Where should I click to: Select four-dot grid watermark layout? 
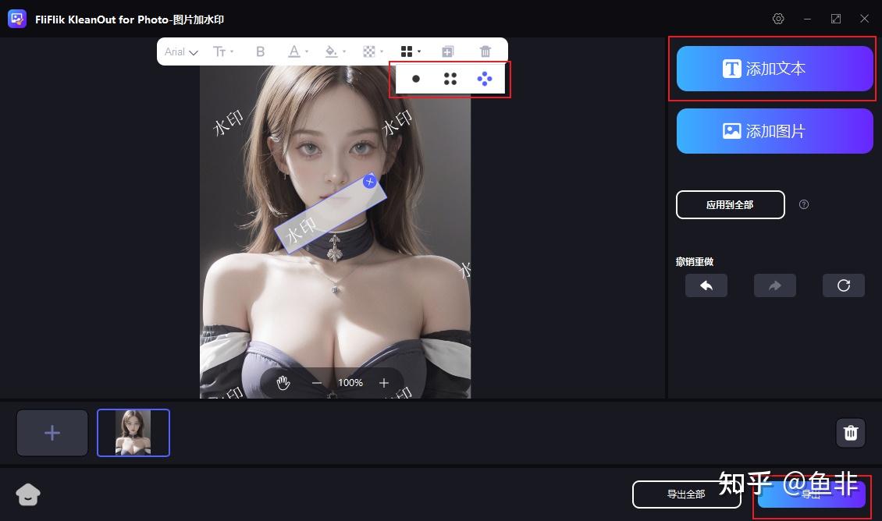point(450,79)
